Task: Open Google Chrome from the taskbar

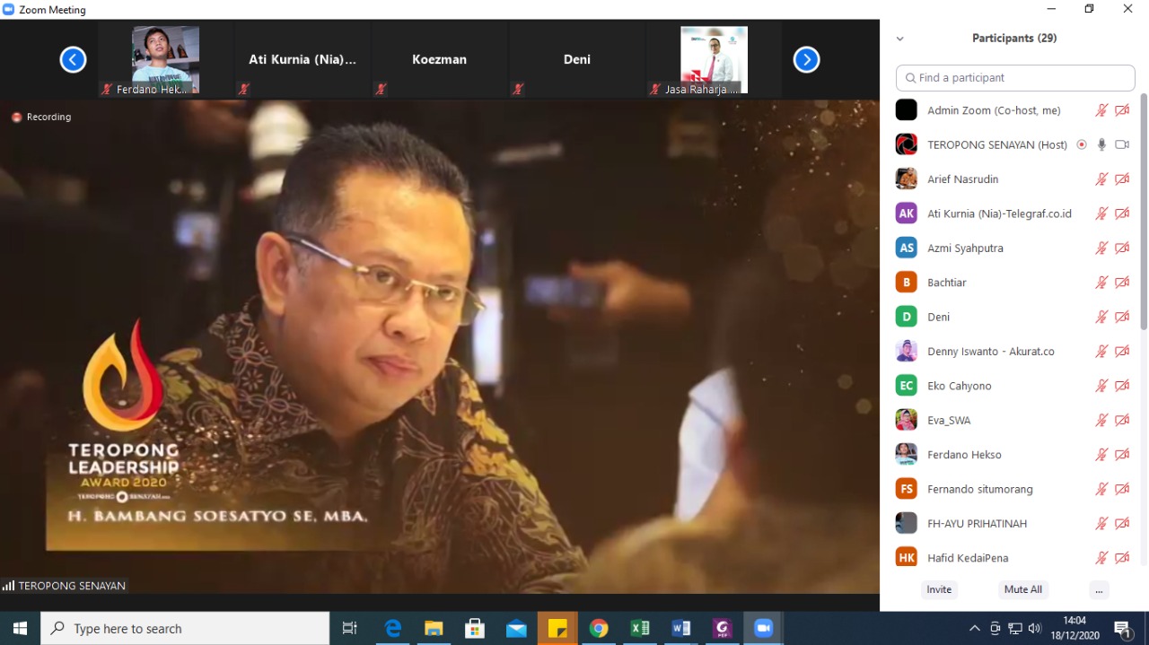Action: (x=599, y=628)
